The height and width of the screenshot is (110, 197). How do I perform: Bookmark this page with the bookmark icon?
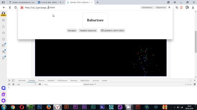pyautogui.click(x=169, y=7)
